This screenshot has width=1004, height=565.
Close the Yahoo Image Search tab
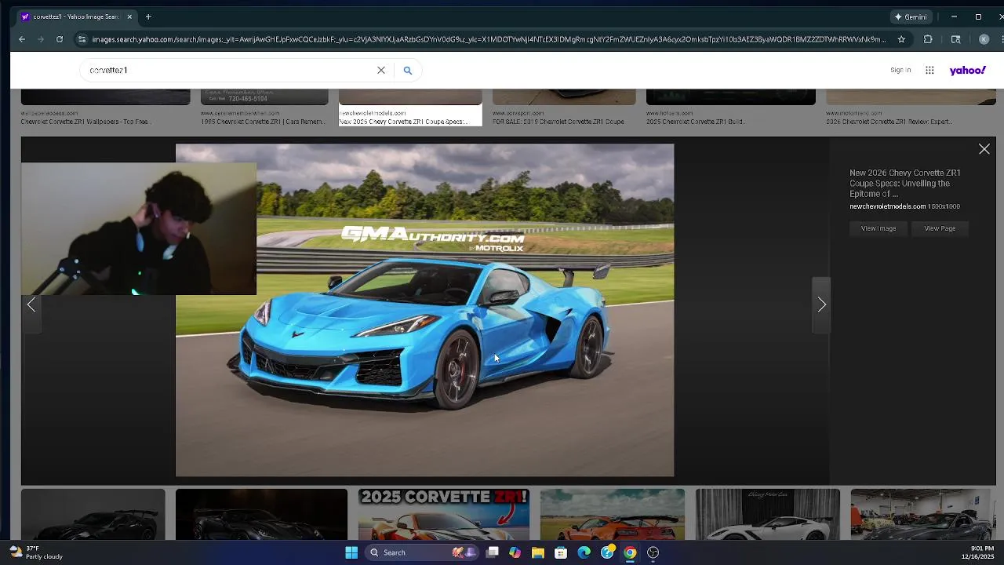click(x=129, y=16)
